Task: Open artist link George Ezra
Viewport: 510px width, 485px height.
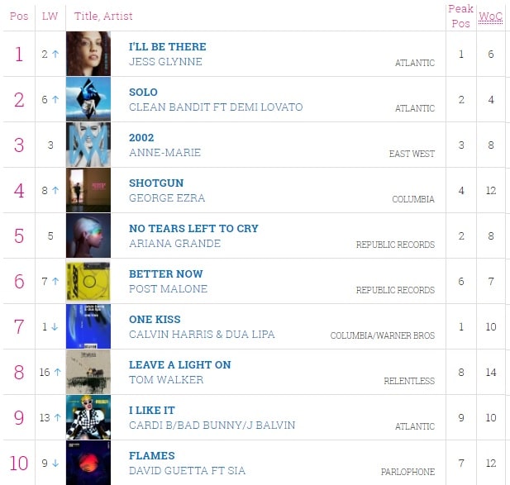Action: (167, 198)
